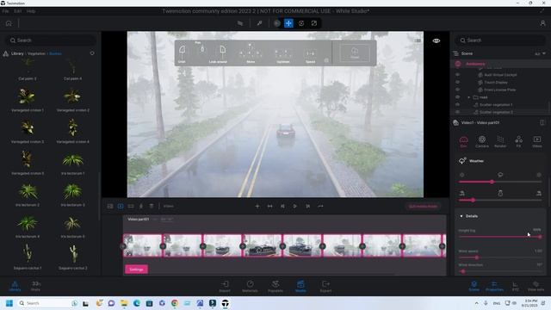Viewport: 551px width, 310px height.
Task: Switch media mode to Panorama icon
Action: pyautogui.click(x=131, y=207)
